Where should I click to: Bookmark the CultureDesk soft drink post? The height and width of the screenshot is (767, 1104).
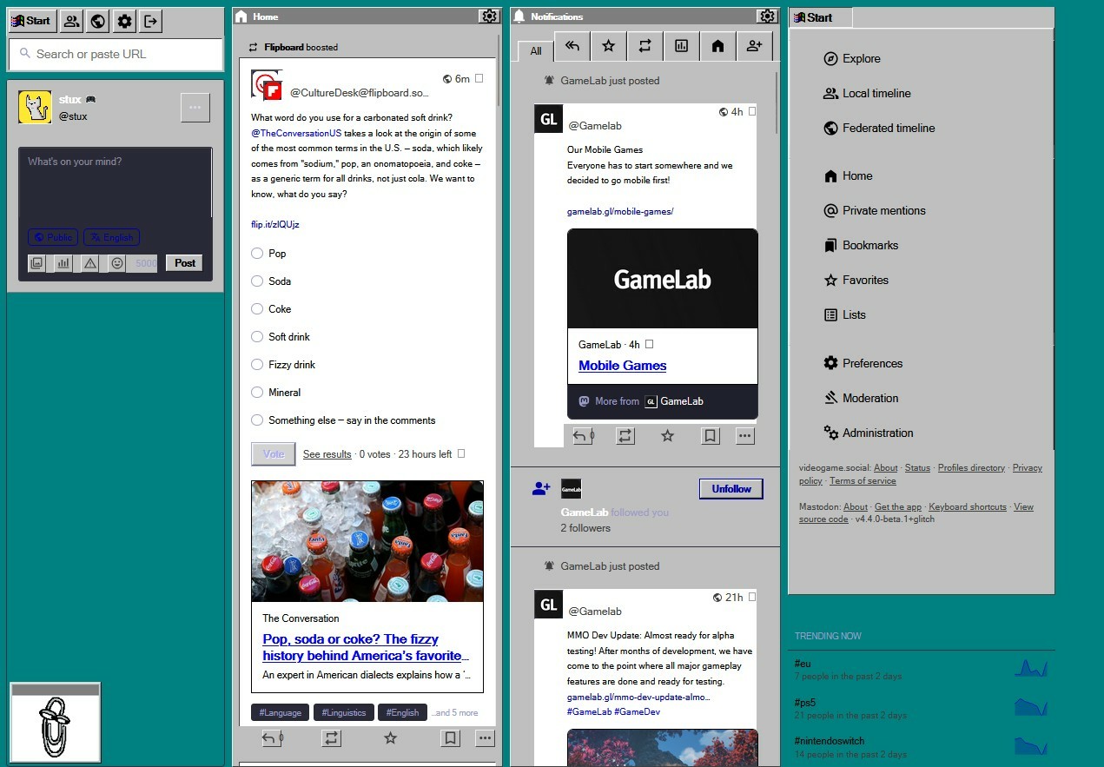[x=450, y=738]
